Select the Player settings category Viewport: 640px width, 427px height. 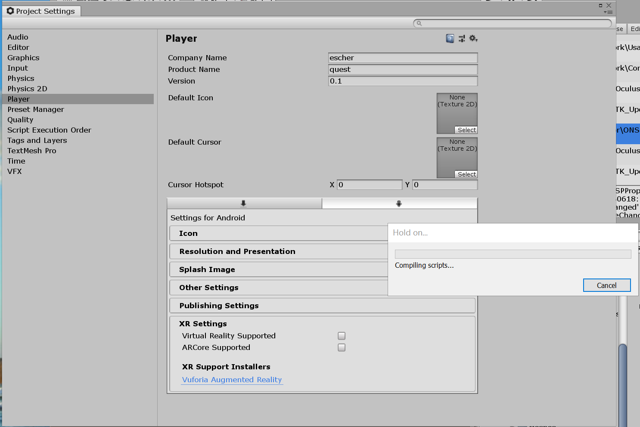tap(78, 99)
